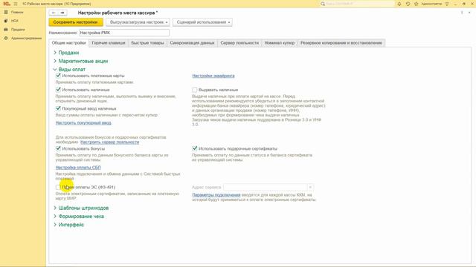Switch to the Синхронизация данных tab
Image resolution: width=476 pixels, height=267 pixels.
tap(192, 43)
